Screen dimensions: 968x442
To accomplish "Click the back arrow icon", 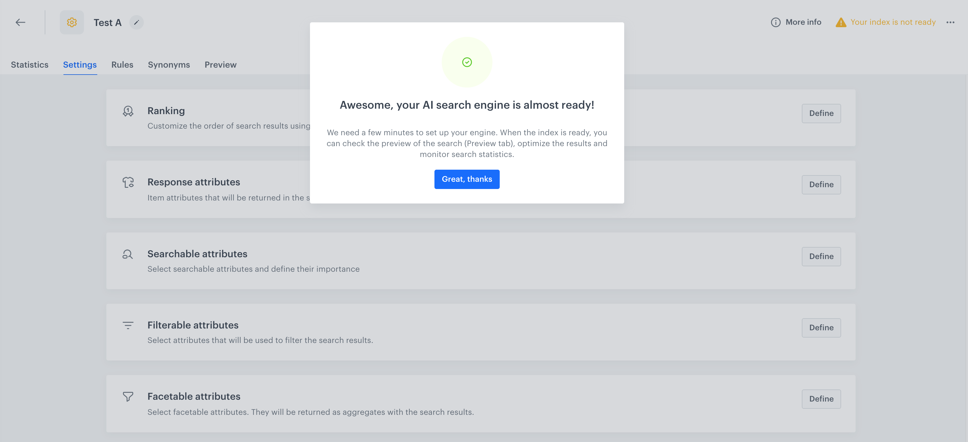I will (21, 23).
